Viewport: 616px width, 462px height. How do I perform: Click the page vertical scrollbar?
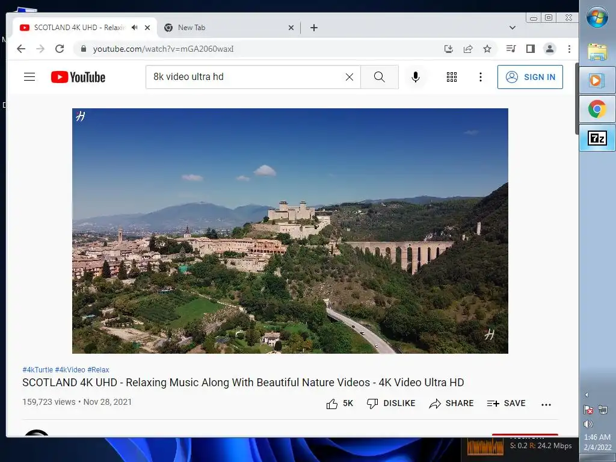click(x=576, y=98)
